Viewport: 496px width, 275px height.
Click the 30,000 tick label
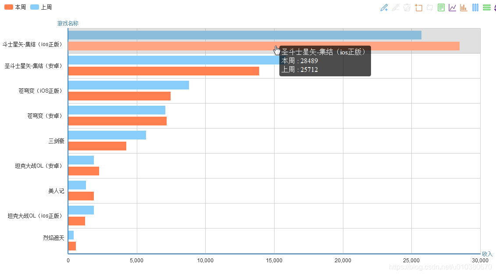coord(480,261)
